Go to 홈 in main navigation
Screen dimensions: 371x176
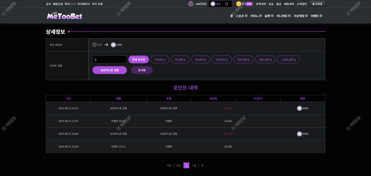[231, 16]
